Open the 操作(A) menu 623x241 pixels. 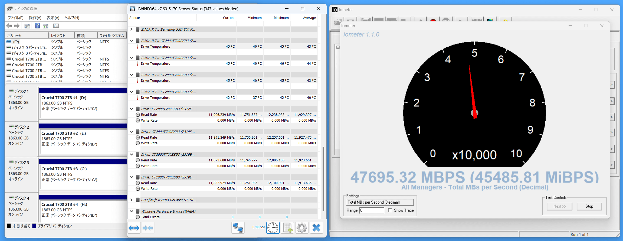[x=35, y=18]
